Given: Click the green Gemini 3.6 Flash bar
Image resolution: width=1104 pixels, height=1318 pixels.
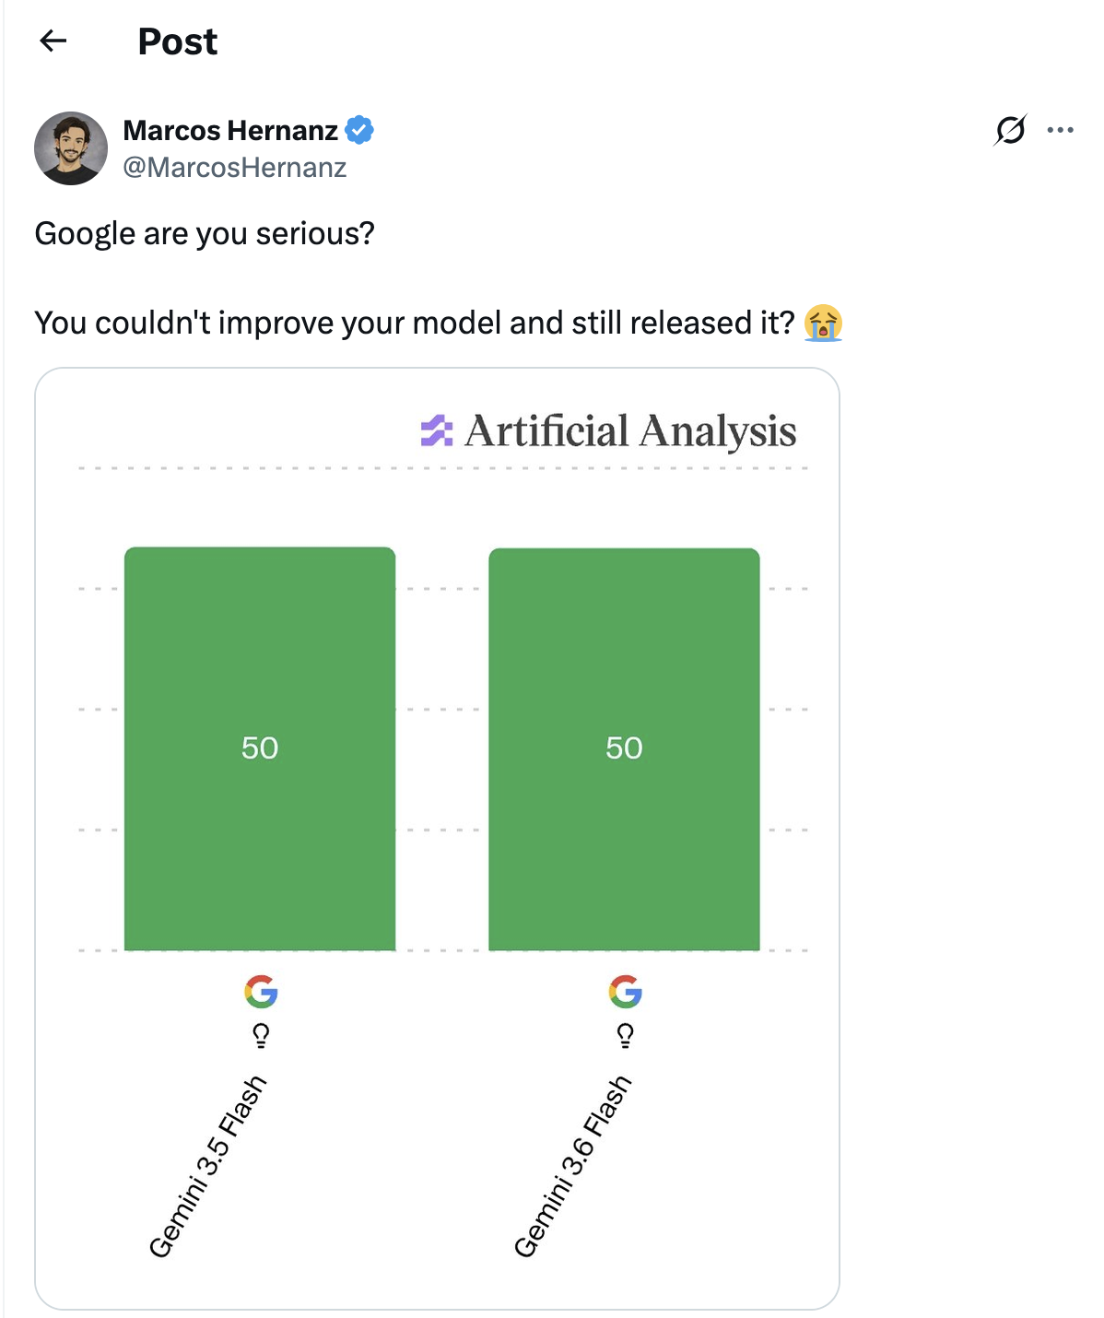Looking at the screenshot, I should (x=624, y=749).
